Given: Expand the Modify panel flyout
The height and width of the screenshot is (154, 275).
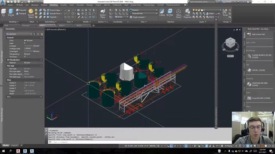Looking at the screenshot, I should (x=87, y=22).
